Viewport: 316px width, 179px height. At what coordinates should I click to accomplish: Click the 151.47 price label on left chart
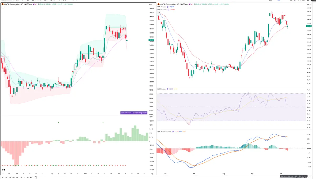tap(151, 40)
